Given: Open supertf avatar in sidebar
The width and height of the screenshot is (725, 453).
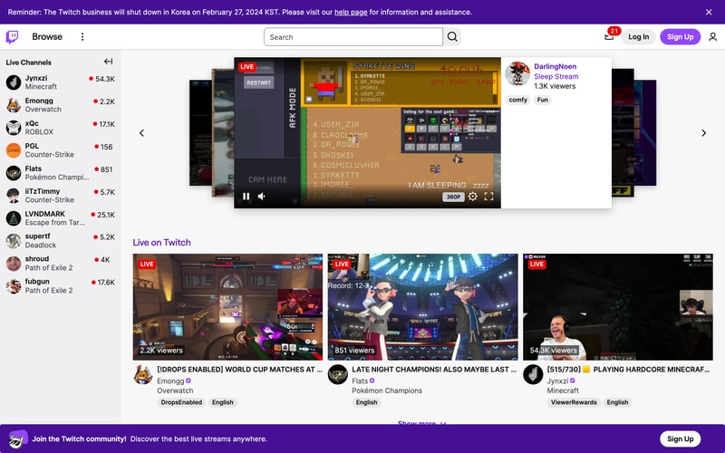Looking at the screenshot, I should pyautogui.click(x=14, y=240).
